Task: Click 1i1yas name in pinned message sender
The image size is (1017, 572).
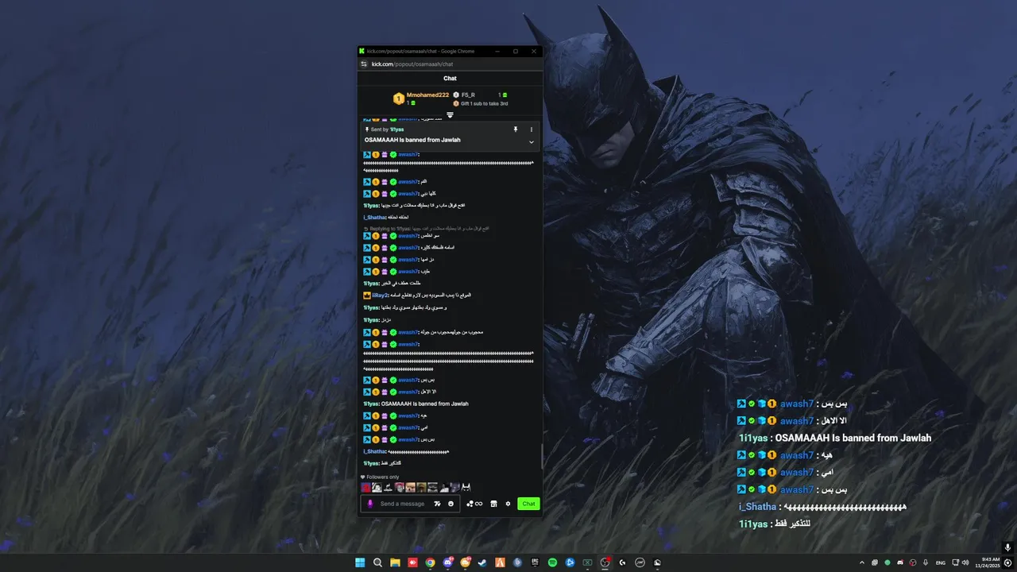Action: coord(396,129)
